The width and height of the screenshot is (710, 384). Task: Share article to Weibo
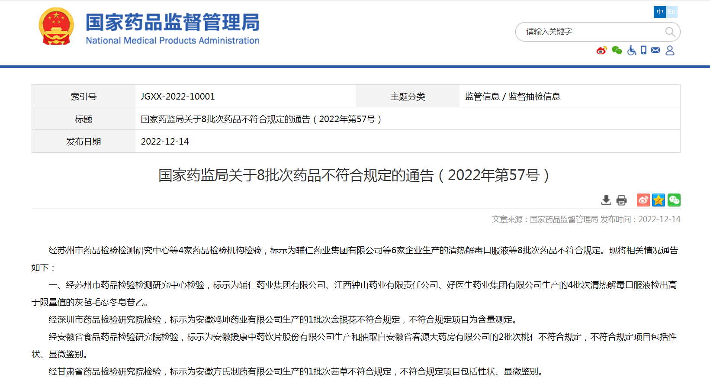pos(643,200)
